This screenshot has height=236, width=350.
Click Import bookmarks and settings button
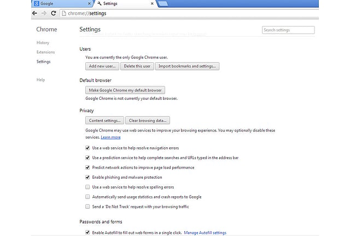point(187,66)
